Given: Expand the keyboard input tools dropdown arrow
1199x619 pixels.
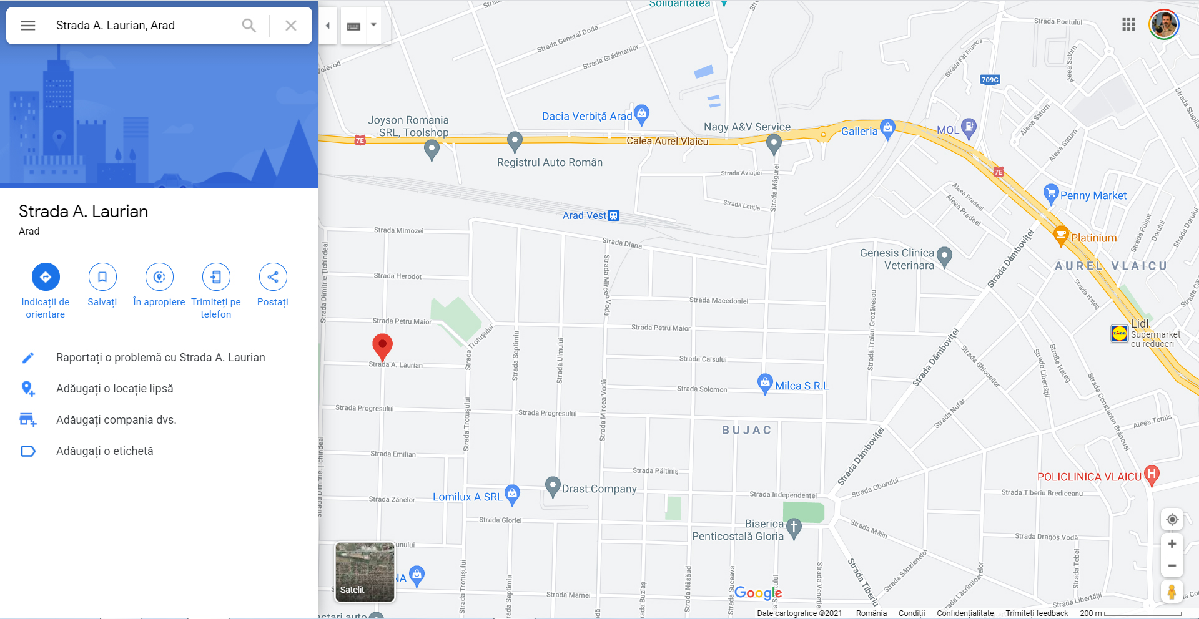Looking at the screenshot, I should pyautogui.click(x=373, y=25).
